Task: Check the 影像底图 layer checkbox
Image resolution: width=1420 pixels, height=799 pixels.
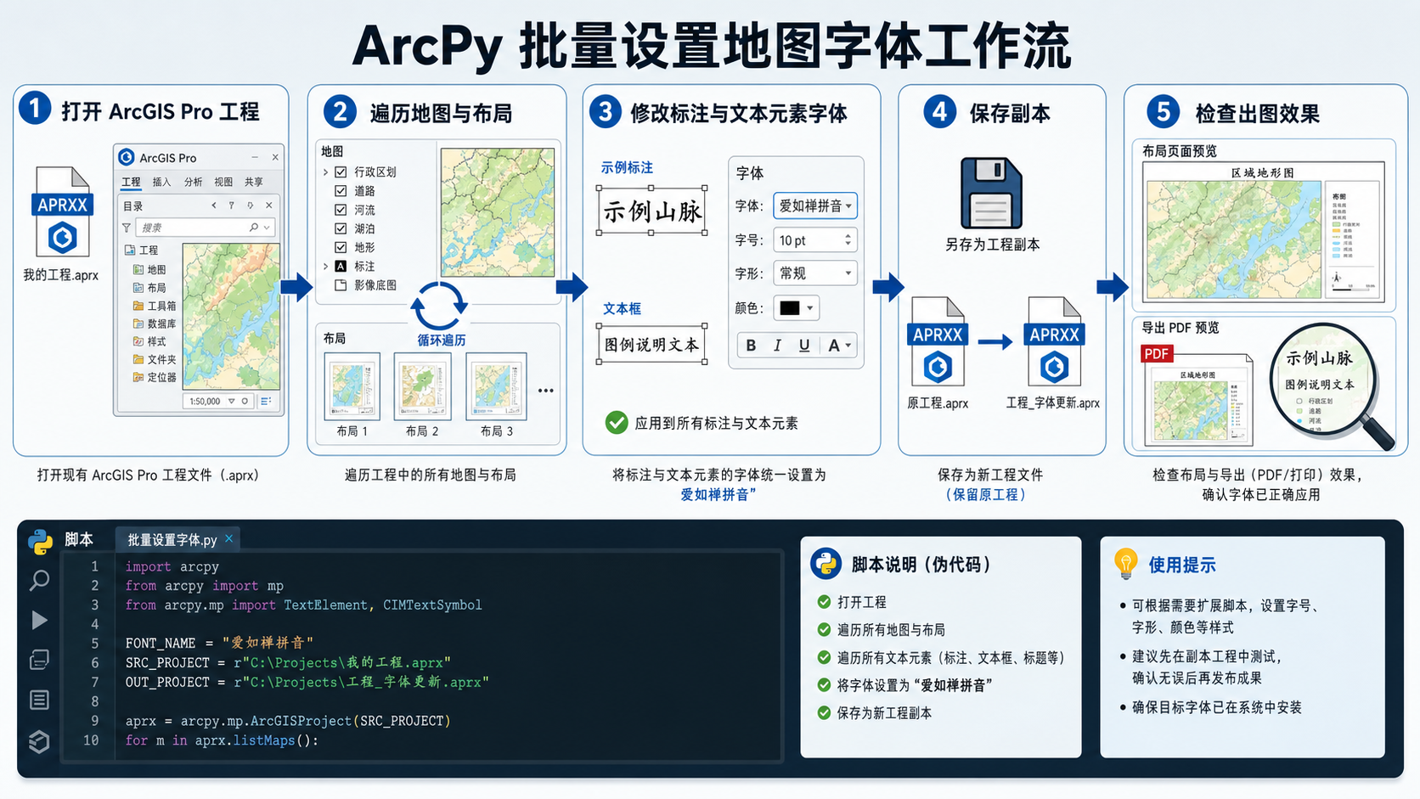Action: [x=341, y=285]
